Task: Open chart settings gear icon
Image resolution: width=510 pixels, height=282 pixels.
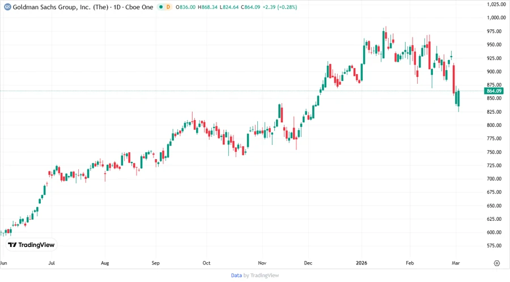Action: 496,263
